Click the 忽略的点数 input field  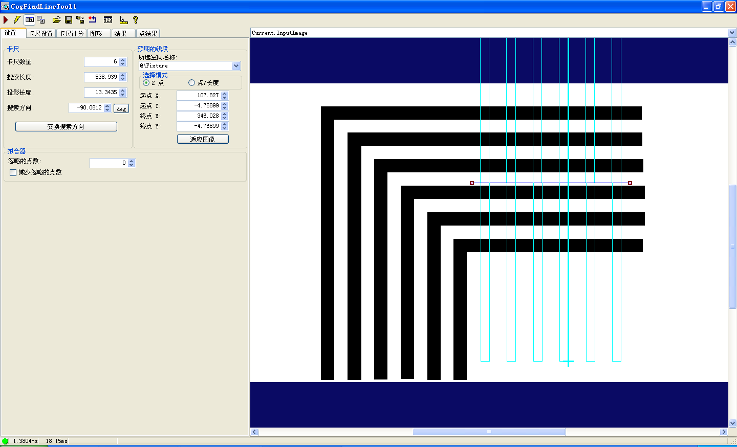[109, 163]
